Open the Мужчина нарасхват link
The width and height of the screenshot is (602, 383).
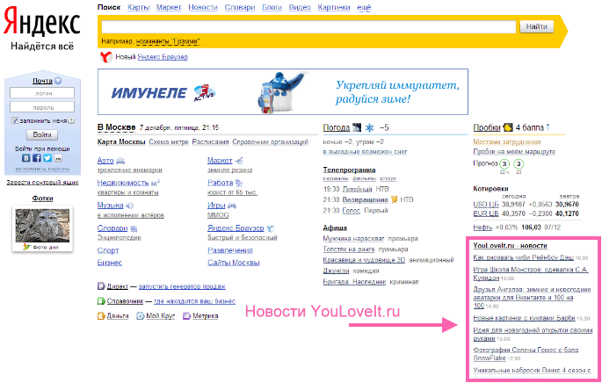[x=353, y=239]
